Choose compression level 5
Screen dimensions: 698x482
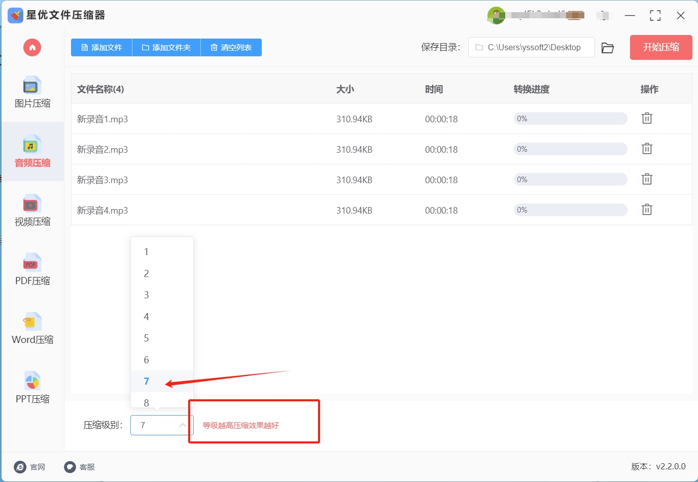tap(162, 338)
